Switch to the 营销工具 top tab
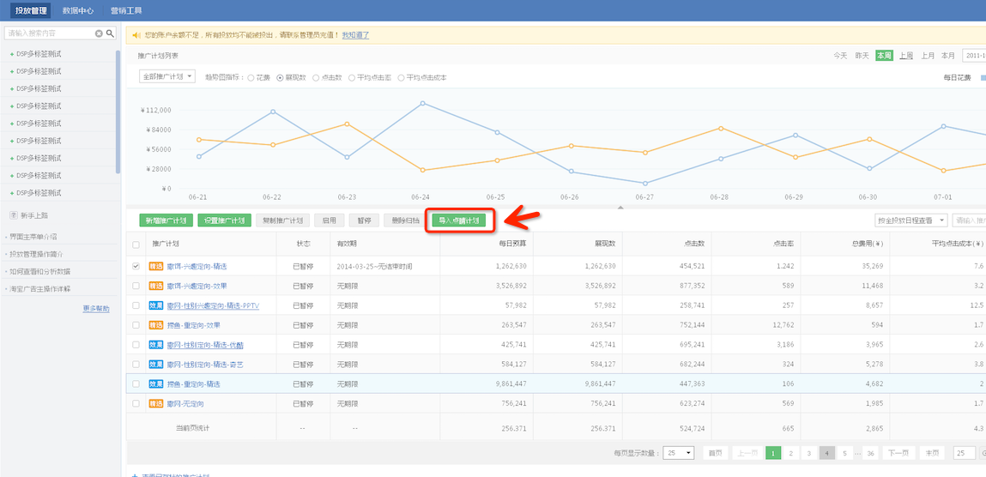The width and height of the screenshot is (986, 477). click(x=126, y=10)
